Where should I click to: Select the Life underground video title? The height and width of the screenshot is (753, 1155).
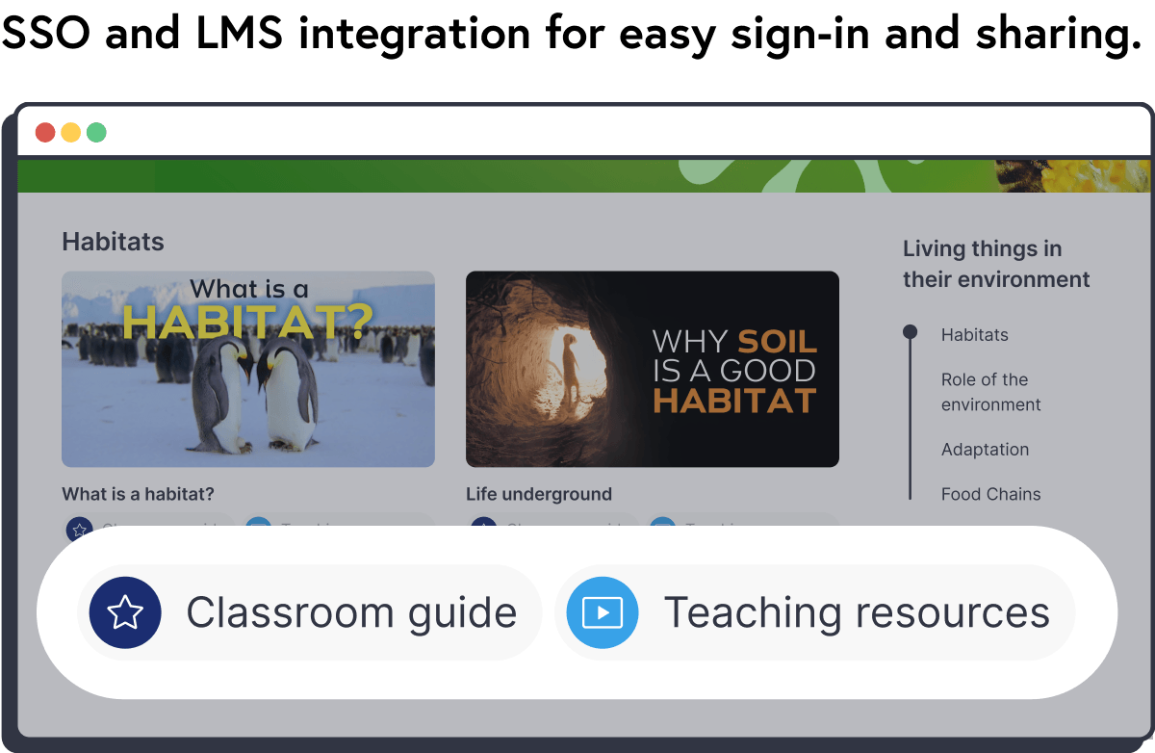539,494
